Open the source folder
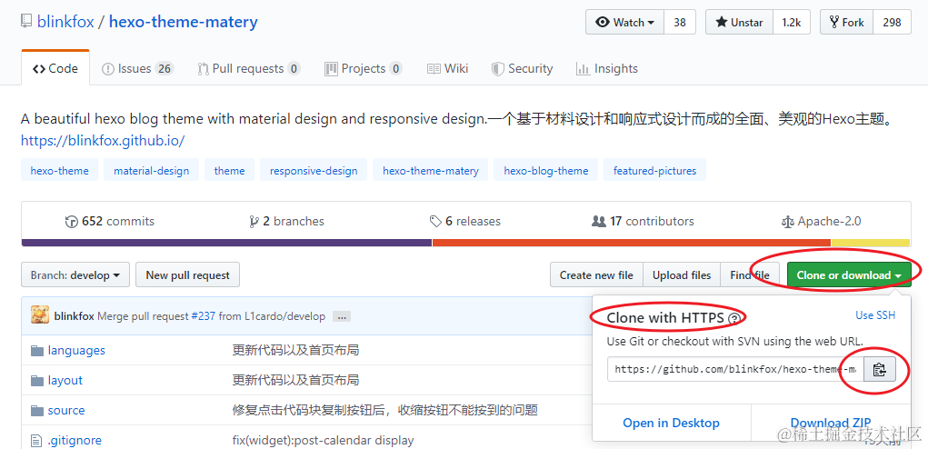Viewport: 928px width, 449px height. point(66,410)
